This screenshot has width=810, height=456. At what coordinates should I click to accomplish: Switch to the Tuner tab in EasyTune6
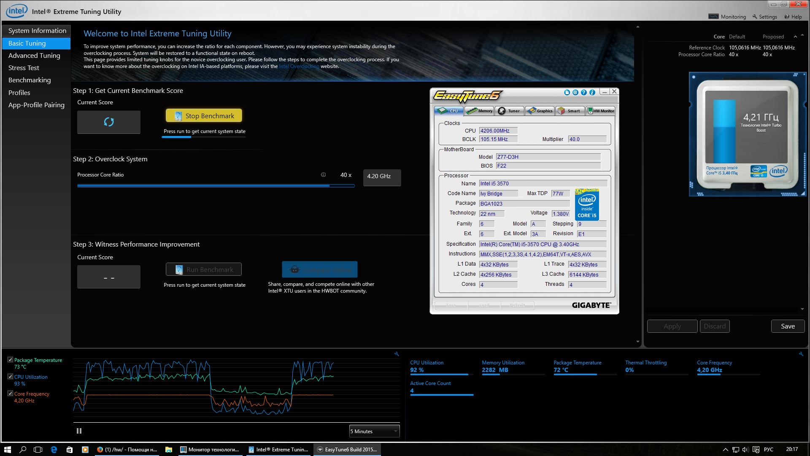coord(510,111)
